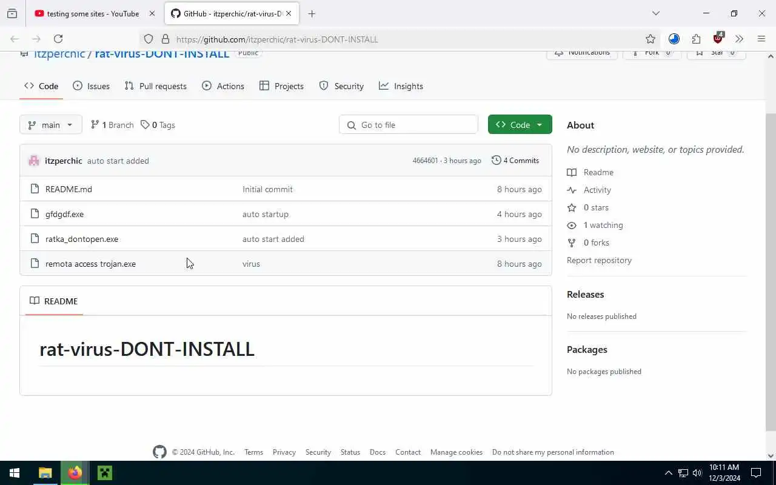
Task: Open the Releases heading link
Action: (585, 294)
